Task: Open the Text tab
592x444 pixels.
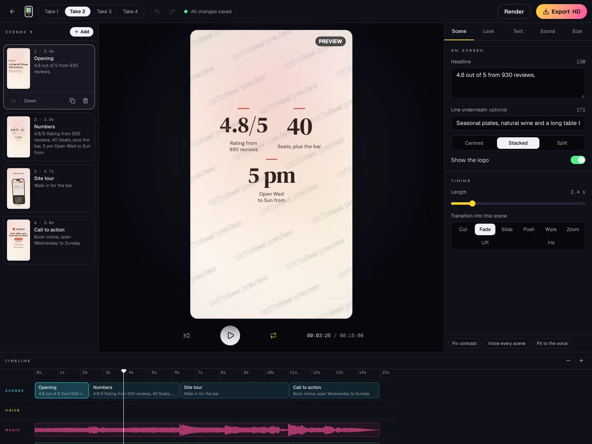Action: coord(518,31)
